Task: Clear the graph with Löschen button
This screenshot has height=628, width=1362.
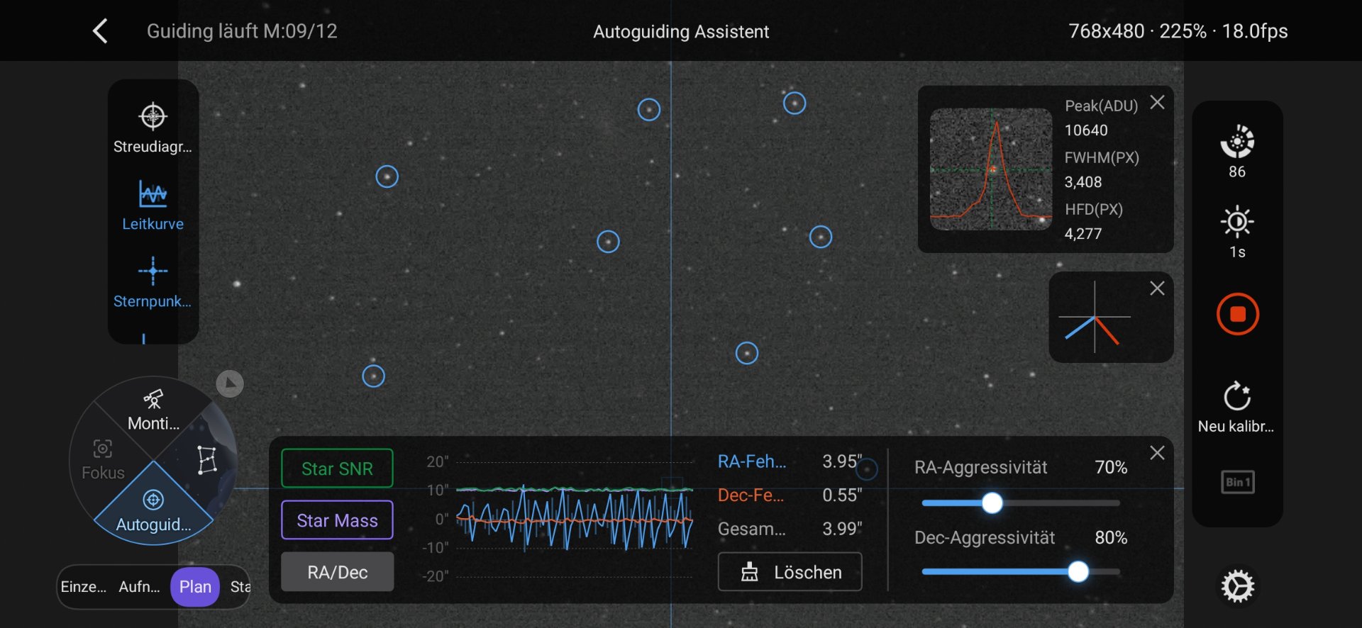Action: (x=790, y=572)
